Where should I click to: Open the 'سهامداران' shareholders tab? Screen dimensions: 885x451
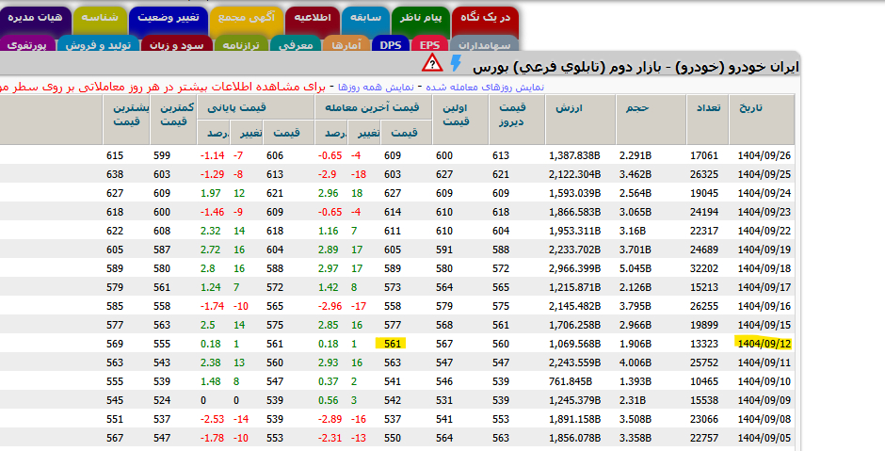click(483, 44)
